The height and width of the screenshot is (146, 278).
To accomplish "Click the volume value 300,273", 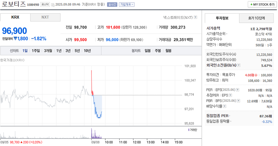I will click(x=178, y=28).
